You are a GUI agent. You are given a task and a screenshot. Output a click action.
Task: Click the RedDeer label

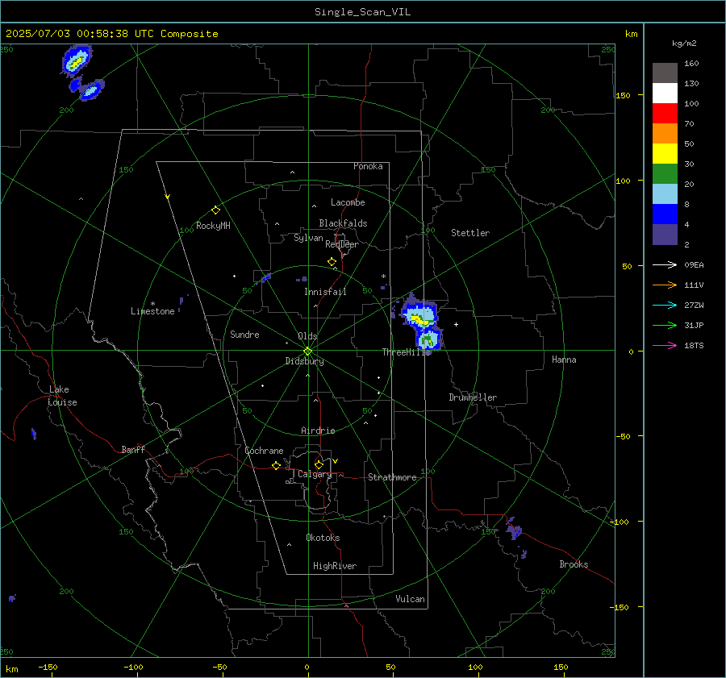click(x=342, y=244)
